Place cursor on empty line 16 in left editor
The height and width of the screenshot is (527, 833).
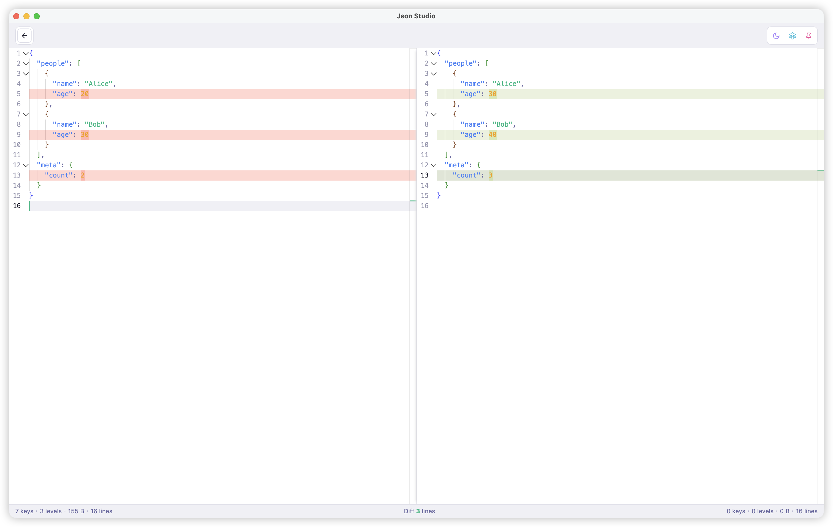[219, 206]
